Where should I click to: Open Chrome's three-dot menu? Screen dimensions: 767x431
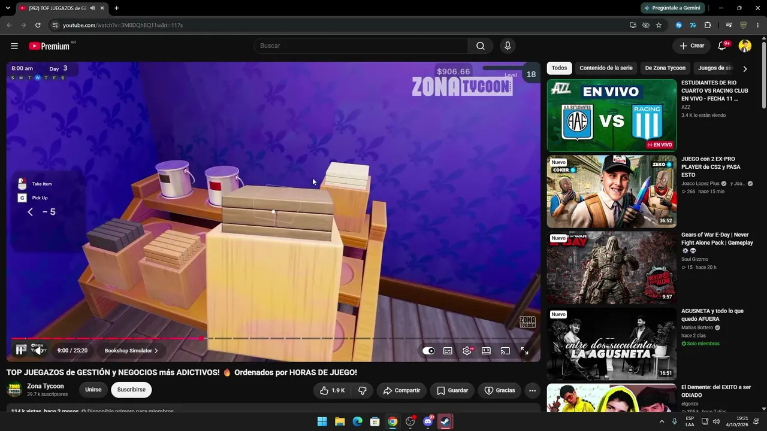(x=757, y=25)
